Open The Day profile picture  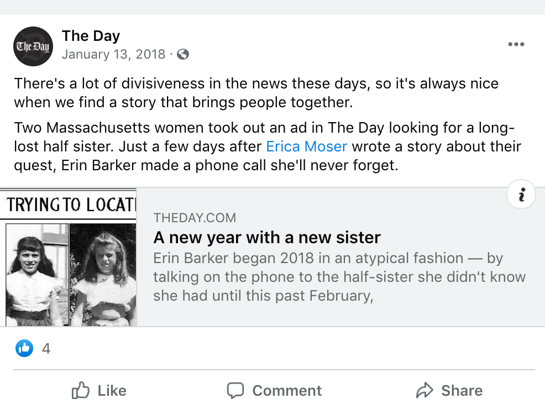click(33, 46)
